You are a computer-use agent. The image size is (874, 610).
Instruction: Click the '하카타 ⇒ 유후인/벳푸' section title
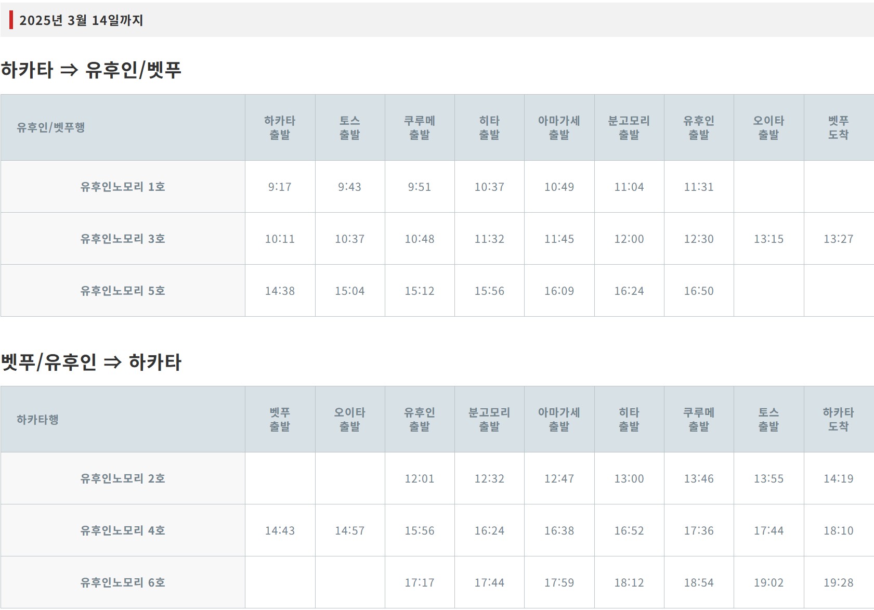[91, 70]
